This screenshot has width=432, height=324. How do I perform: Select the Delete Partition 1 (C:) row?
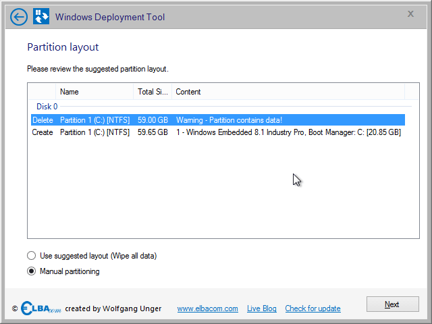(x=217, y=120)
